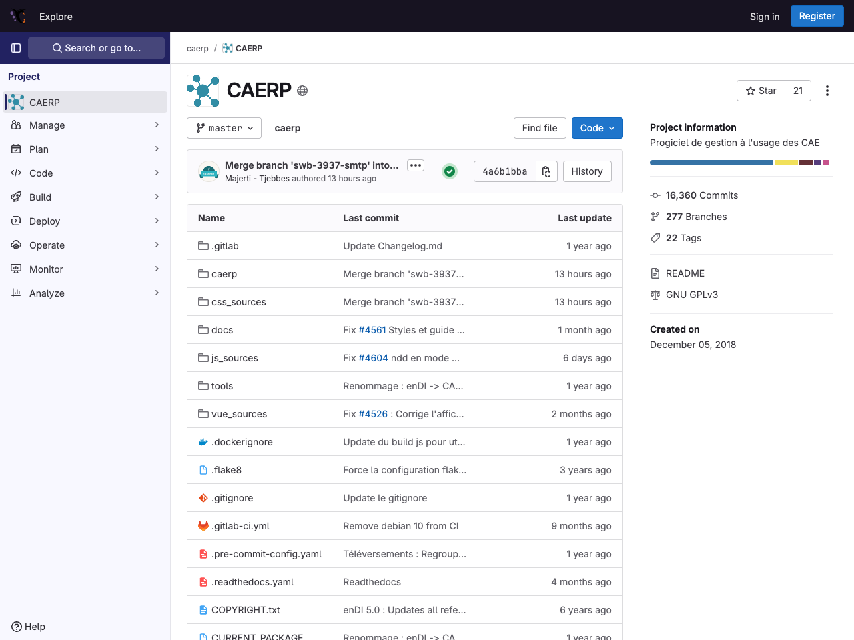The width and height of the screenshot is (854, 640).
Task: Click the tag icon next to 22 Tags
Action: tap(655, 238)
